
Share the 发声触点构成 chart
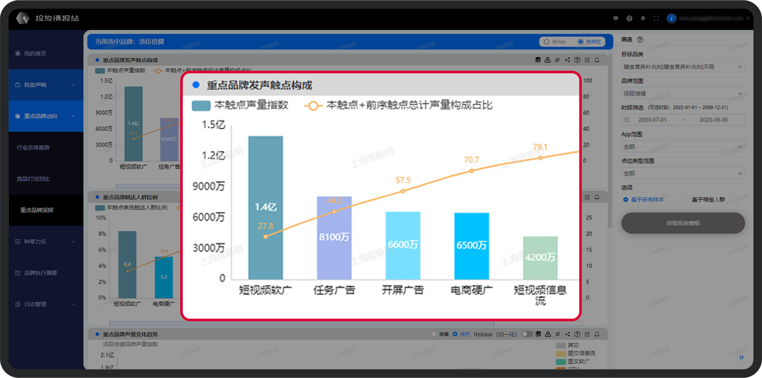coord(567,60)
